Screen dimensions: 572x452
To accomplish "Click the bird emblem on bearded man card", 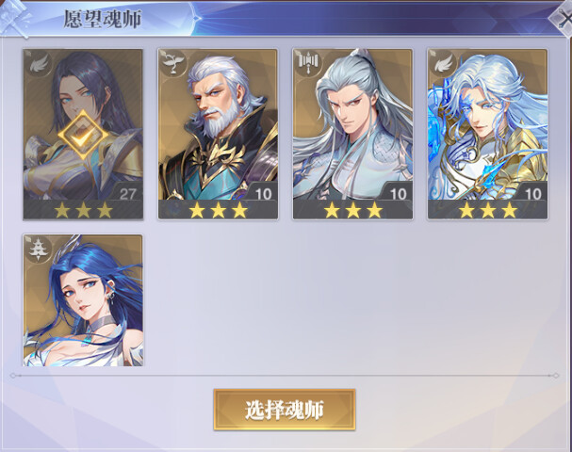I will pyautogui.click(x=172, y=63).
